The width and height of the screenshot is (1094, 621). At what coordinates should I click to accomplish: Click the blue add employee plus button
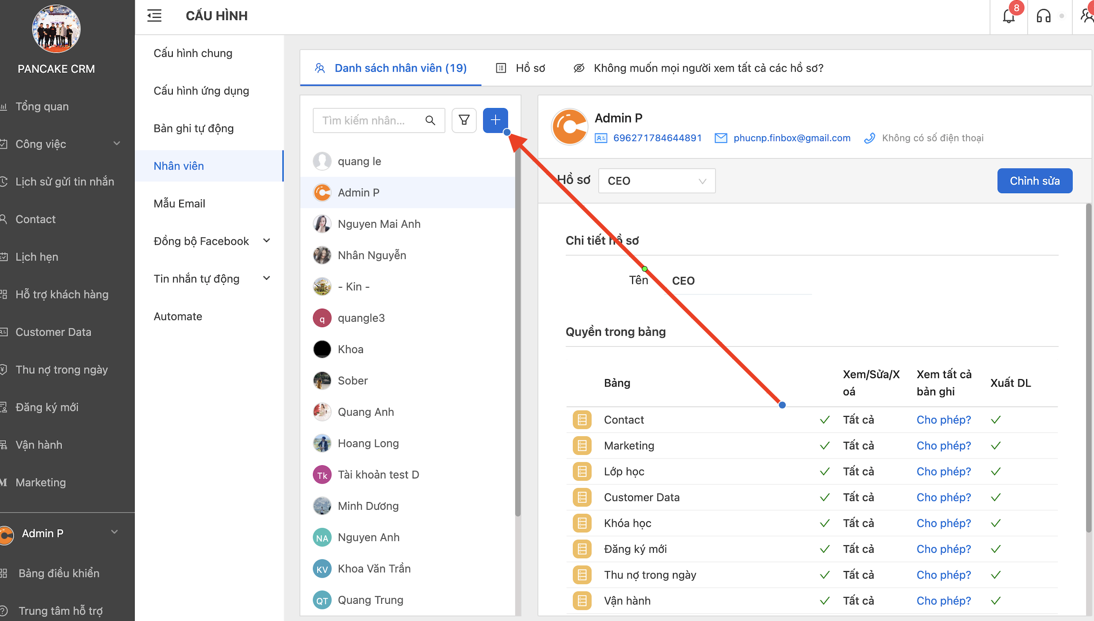click(x=495, y=120)
